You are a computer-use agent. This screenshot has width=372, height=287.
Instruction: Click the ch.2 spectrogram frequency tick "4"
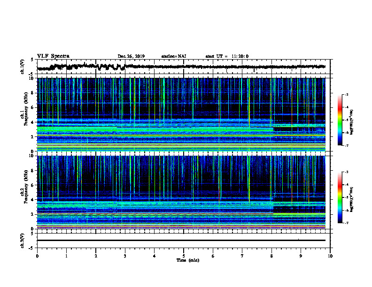coord(33,200)
